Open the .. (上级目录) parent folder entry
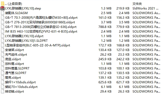This screenshot has height=101, width=162. click(14, 4)
